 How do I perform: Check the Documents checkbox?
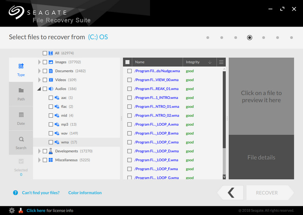click(x=45, y=71)
